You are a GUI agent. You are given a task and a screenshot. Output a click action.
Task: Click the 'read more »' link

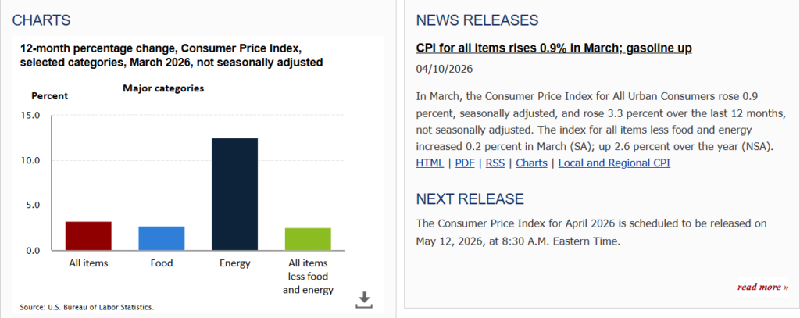click(x=762, y=287)
